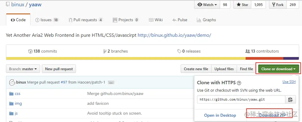This screenshot has width=302, height=122.
Task: Click the img folder icon
Action: 11,104
